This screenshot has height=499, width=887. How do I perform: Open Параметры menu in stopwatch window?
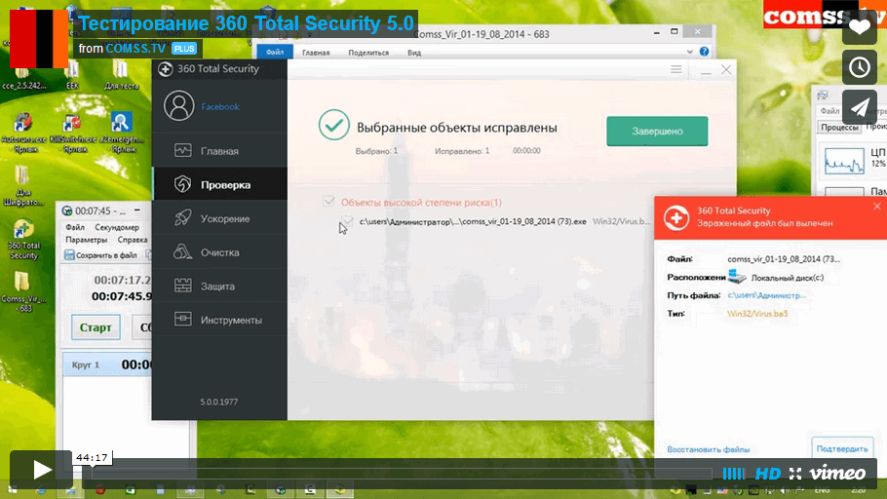[x=86, y=240]
